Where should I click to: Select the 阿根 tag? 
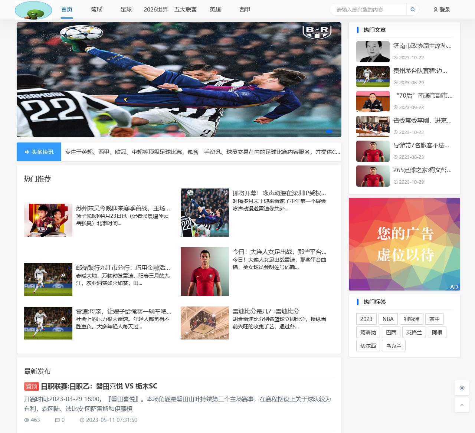click(x=437, y=332)
